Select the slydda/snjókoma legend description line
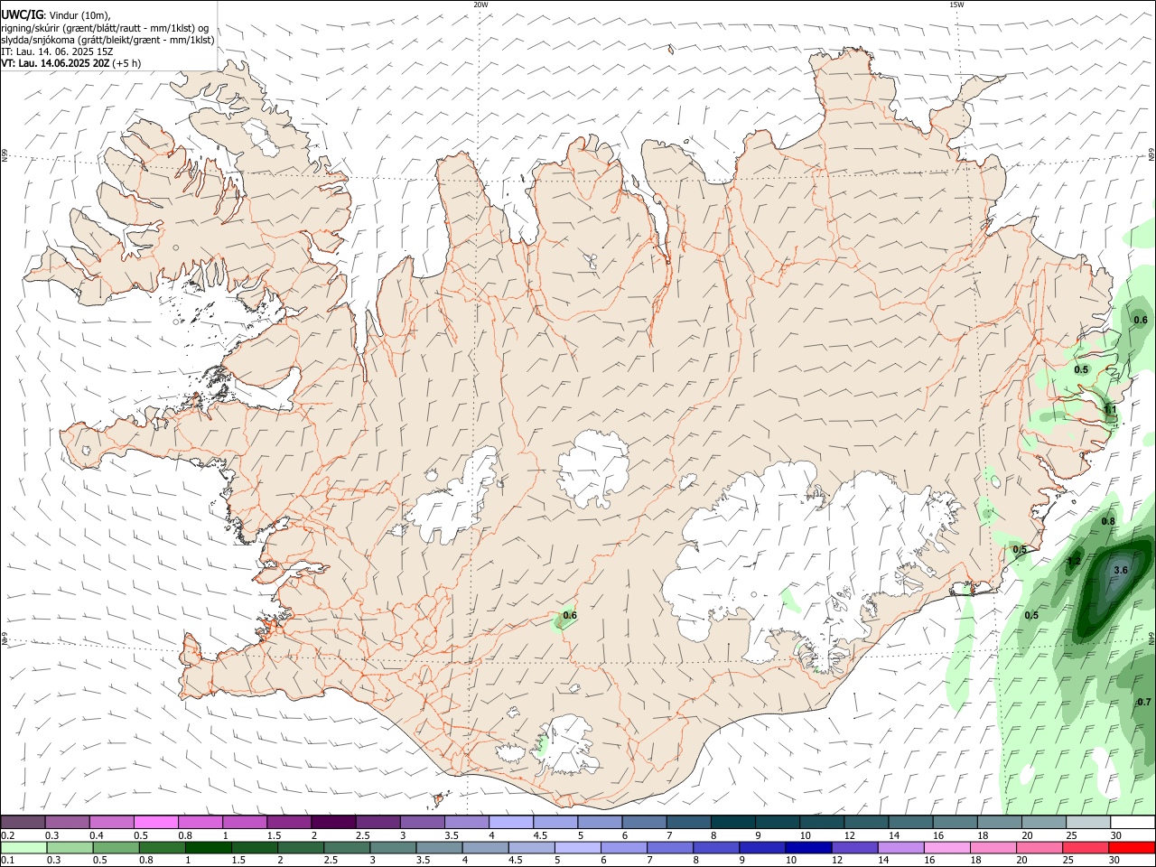Image resolution: width=1156 pixels, height=867 pixels. [107, 40]
